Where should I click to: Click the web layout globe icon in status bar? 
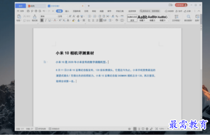click(147, 129)
